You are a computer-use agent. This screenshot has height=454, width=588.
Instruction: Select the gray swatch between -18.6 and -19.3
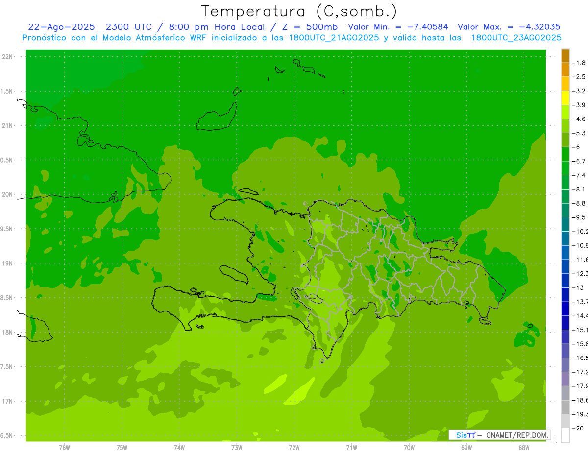565,407
